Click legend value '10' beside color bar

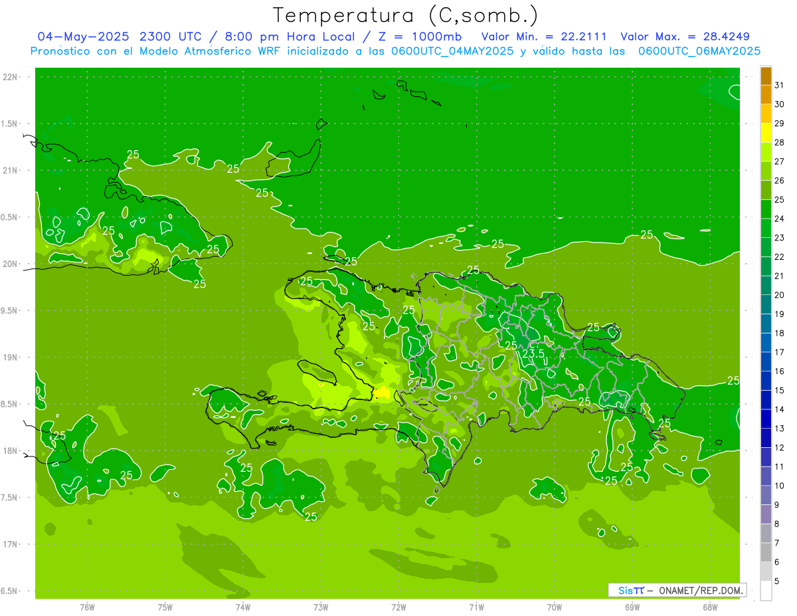point(780,486)
